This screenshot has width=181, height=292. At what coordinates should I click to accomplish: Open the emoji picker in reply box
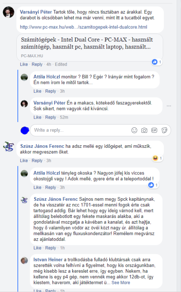(134, 130)
